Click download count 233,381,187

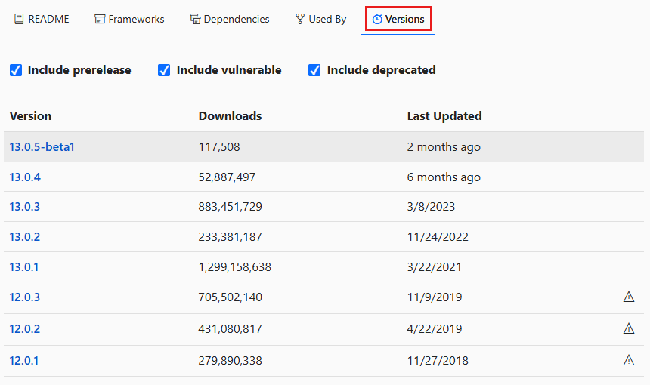pyautogui.click(x=231, y=237)
